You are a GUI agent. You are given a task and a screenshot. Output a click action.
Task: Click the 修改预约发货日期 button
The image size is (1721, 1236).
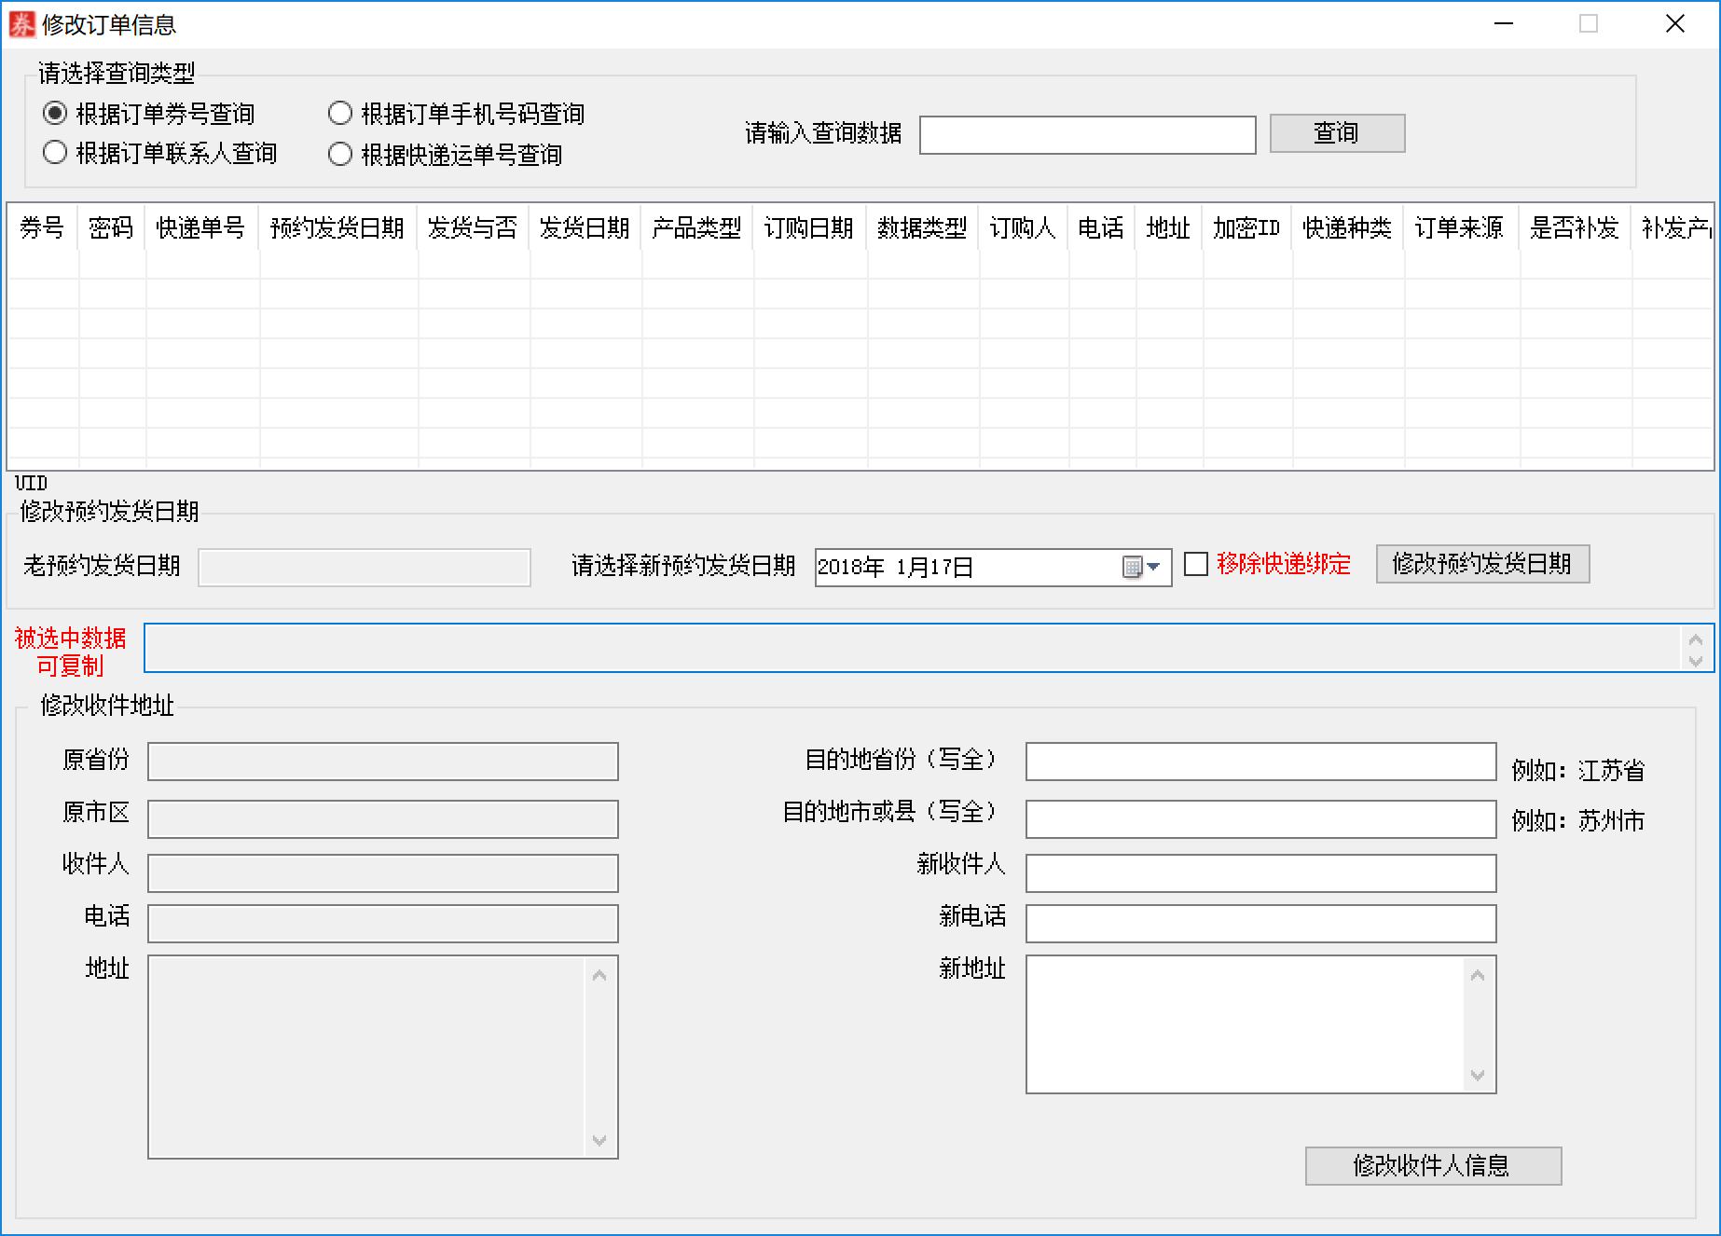1481,565
